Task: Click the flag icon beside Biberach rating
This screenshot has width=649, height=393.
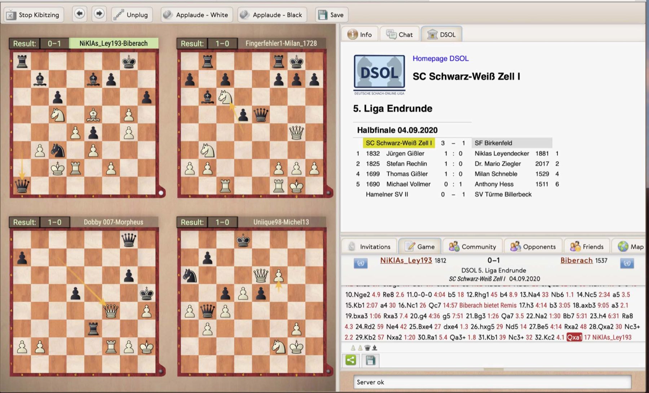Action: tap(627, 263)
